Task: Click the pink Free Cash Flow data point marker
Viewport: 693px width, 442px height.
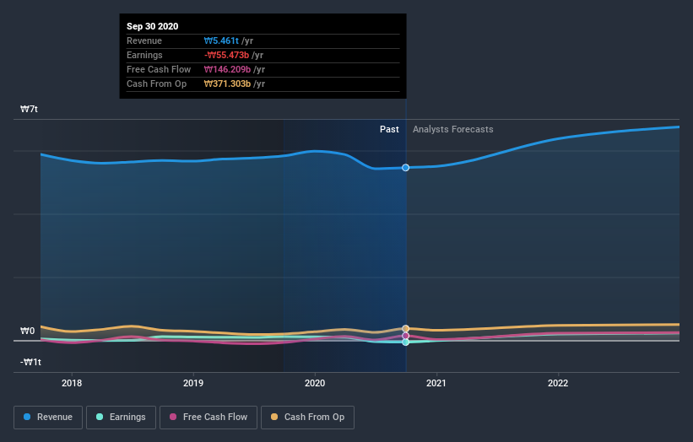Action: coord(405,336)
